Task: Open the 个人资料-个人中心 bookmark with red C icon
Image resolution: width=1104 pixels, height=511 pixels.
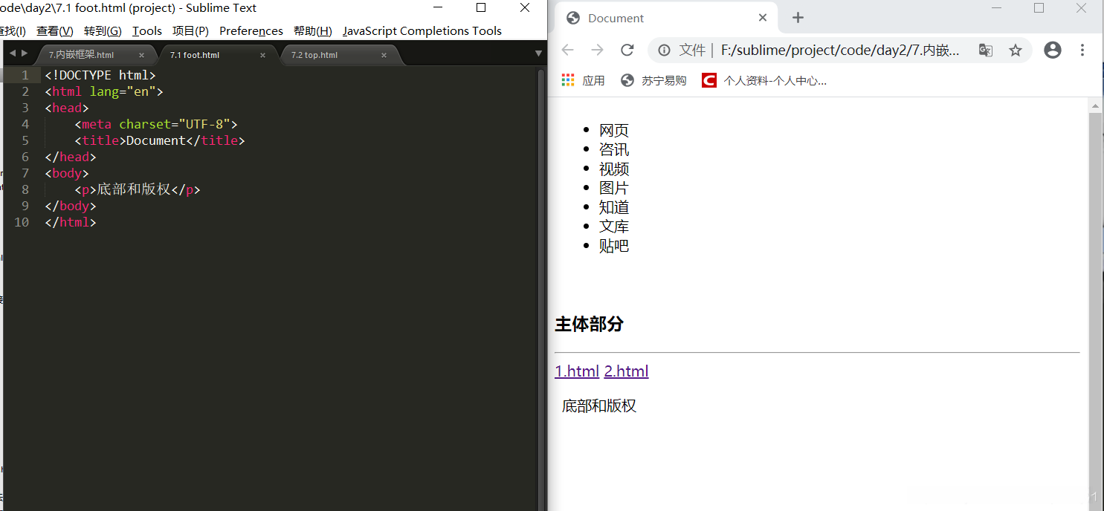Action: [x=766, y=79]
